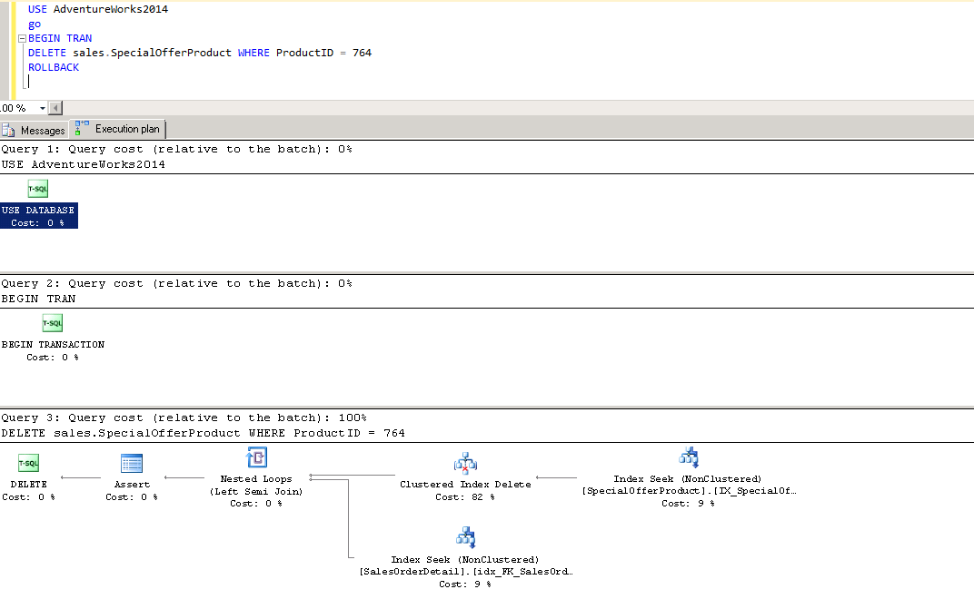Viewport: 974px width, 609px height.
Task: Click the horizontal scroll left arrow
Action: coord(55,108)
